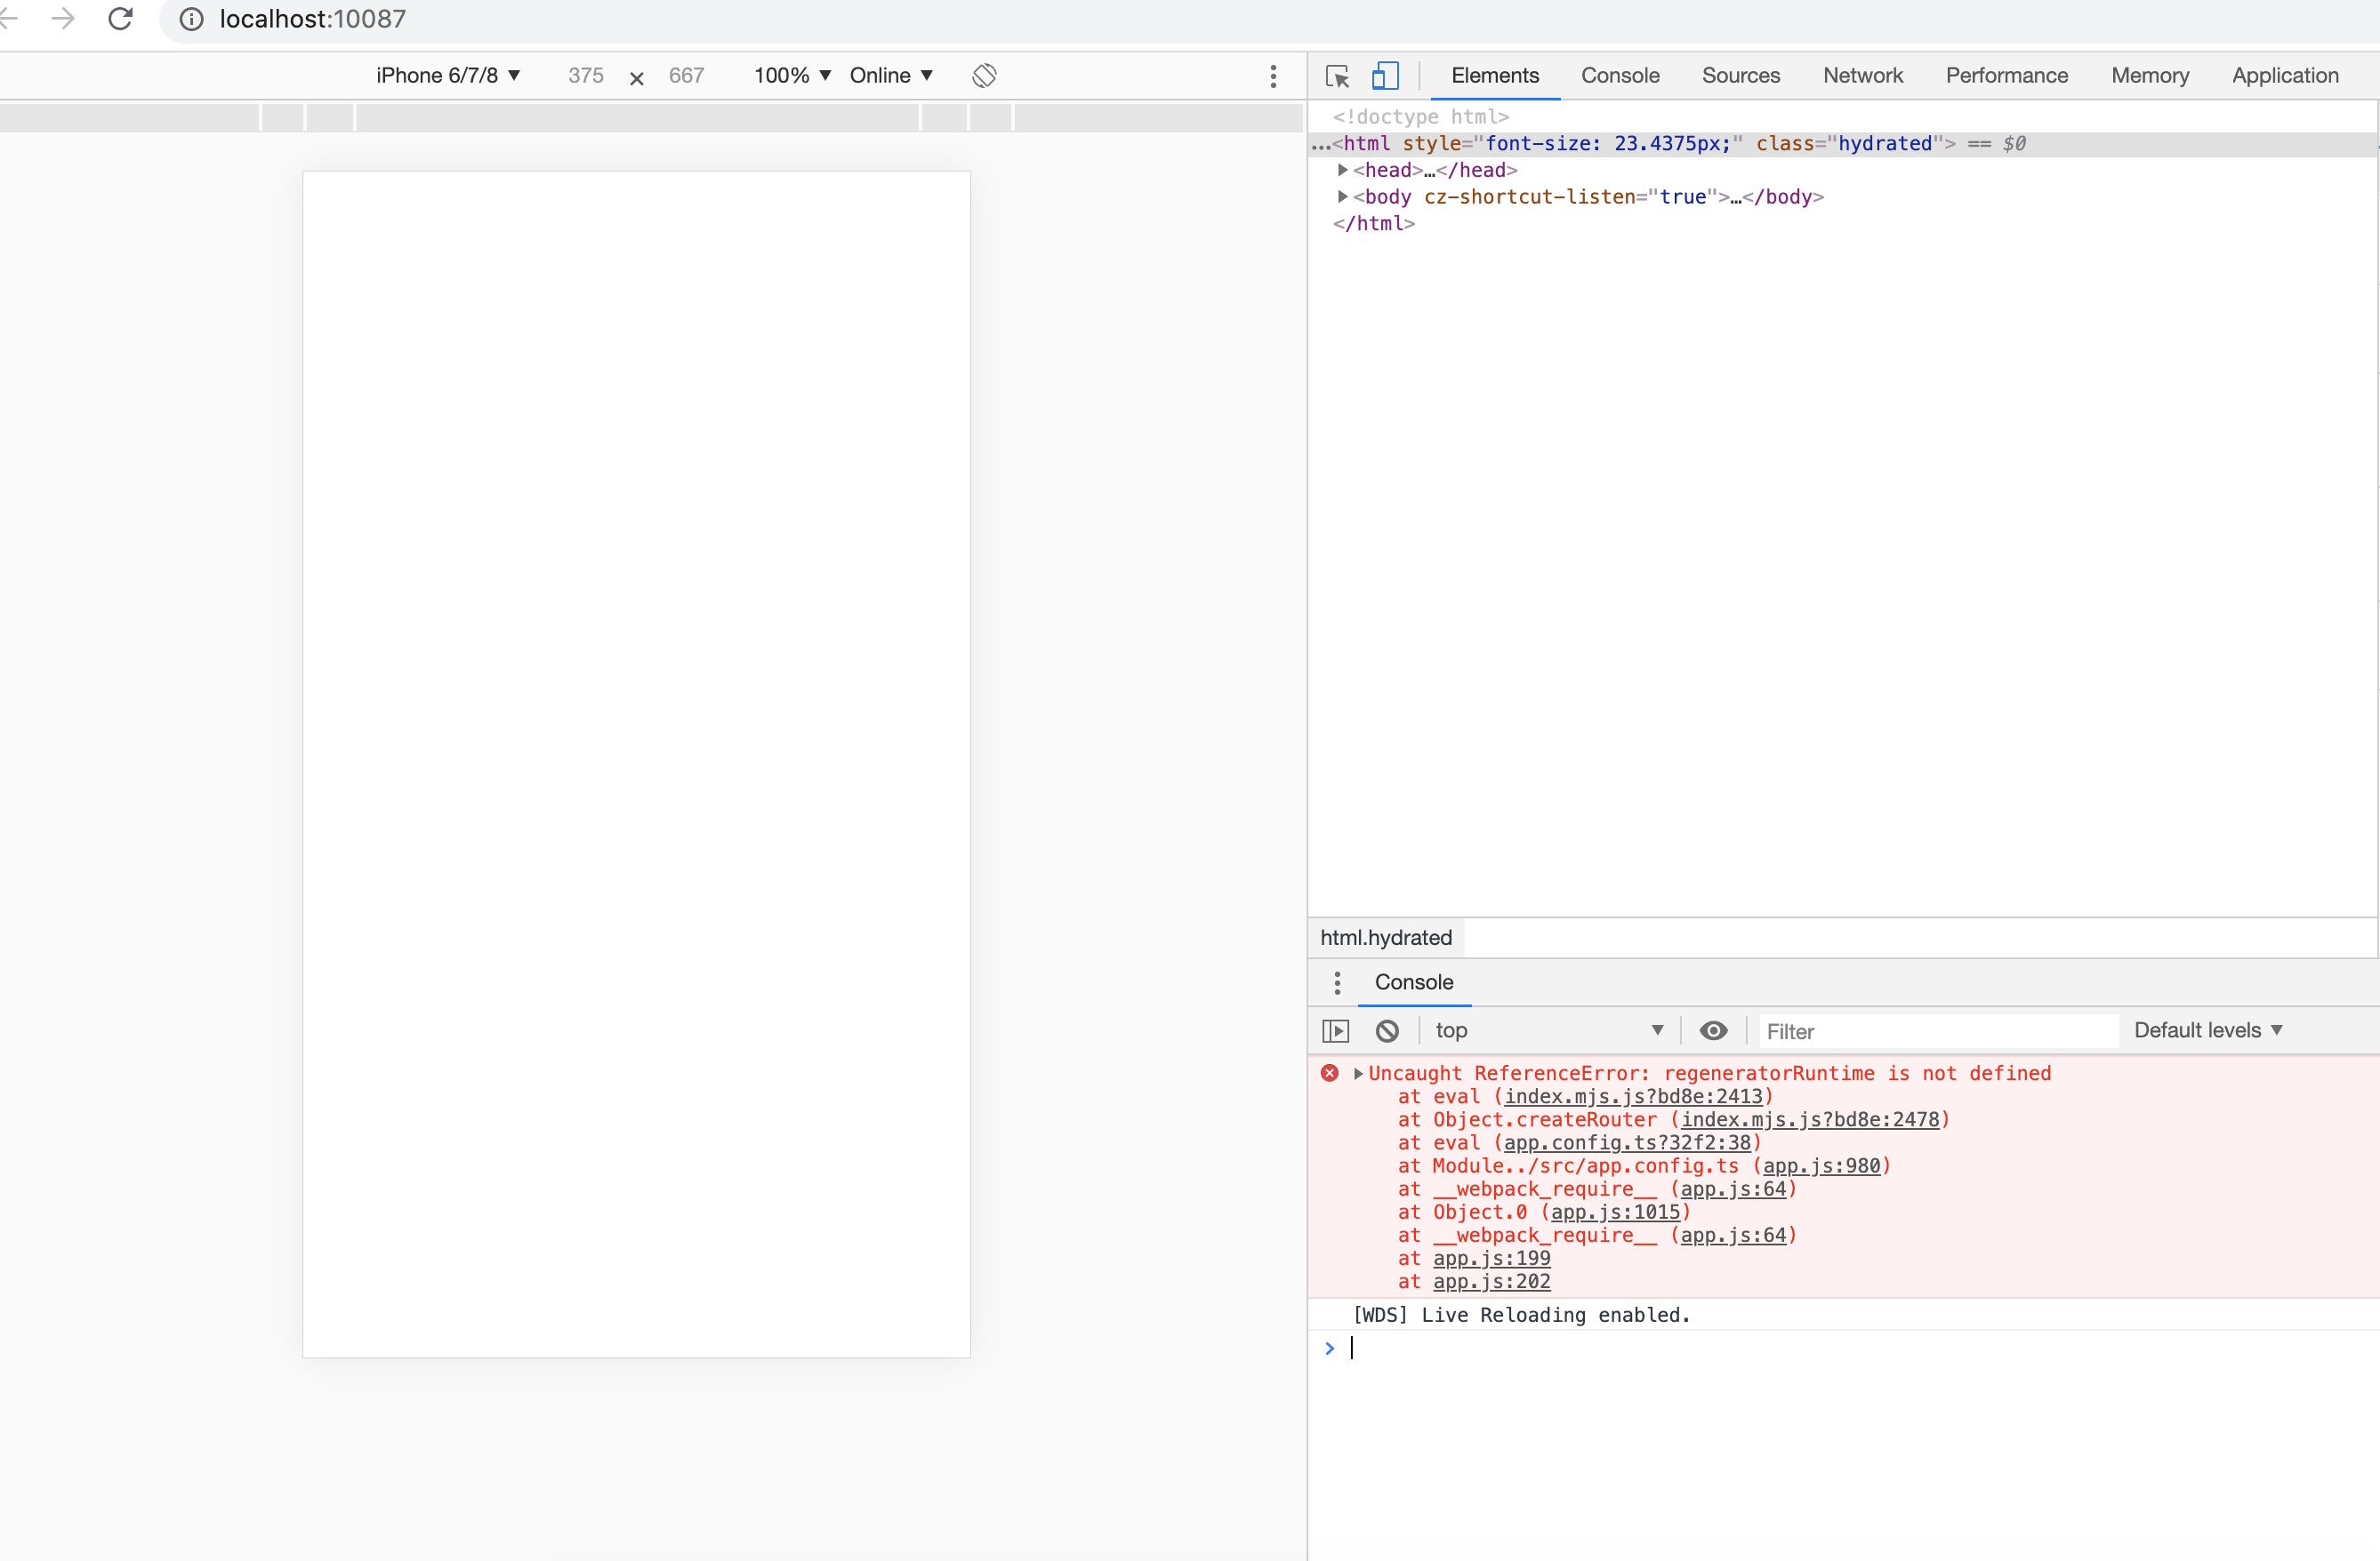This screenshot has width=2380, height=1561.
Task: Toggle the live expression eye icon
Action: point(1713,1030)
